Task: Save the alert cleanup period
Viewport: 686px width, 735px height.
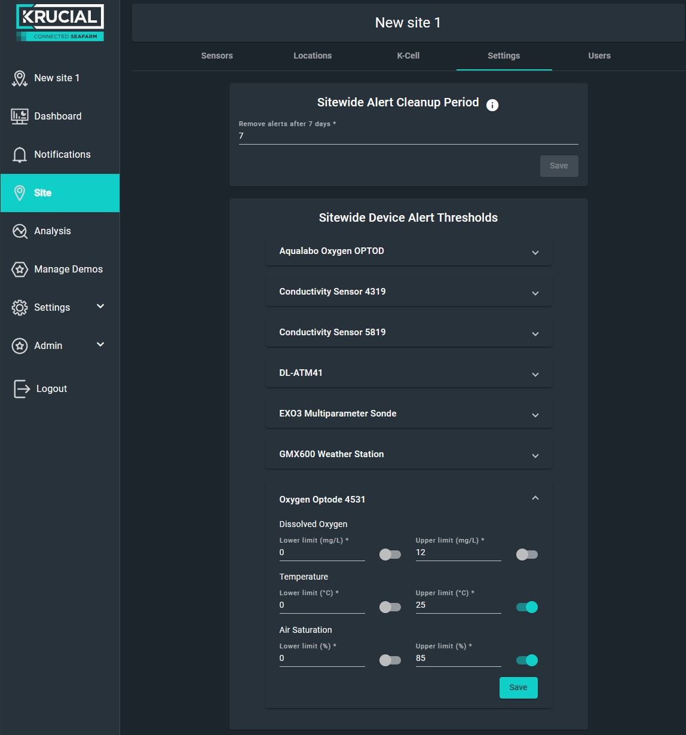Action: [559, 166]
